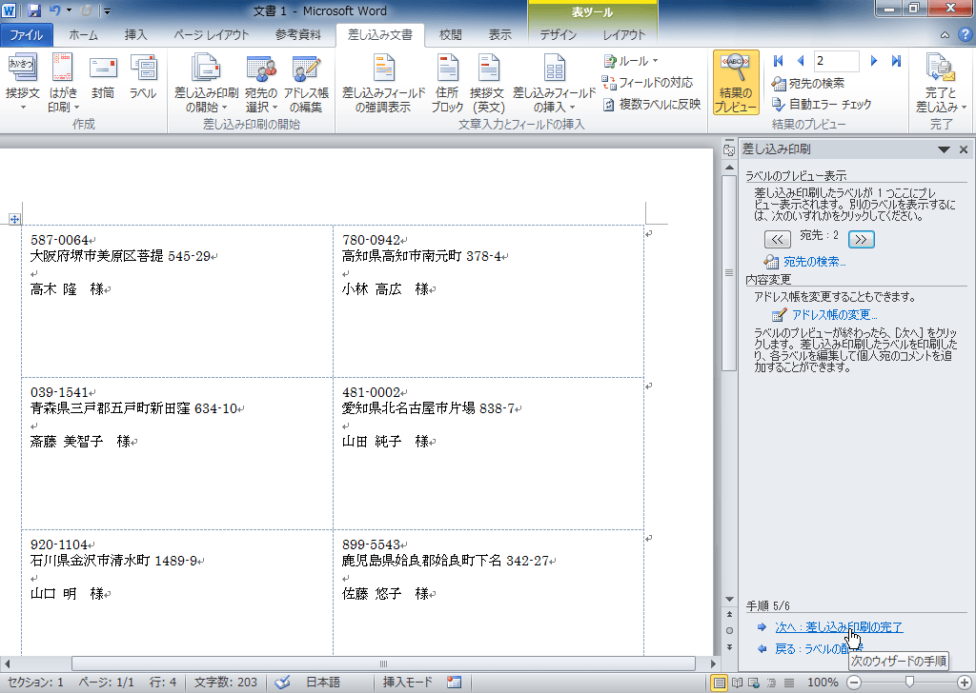Click 宛先の検索... link in task pane
The width and height of the screenshot is (976, 693).
pos(814,262)
